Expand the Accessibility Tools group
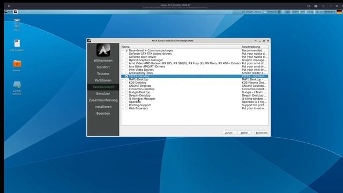This screenshot has height=193, width=343. pos(123,73)
